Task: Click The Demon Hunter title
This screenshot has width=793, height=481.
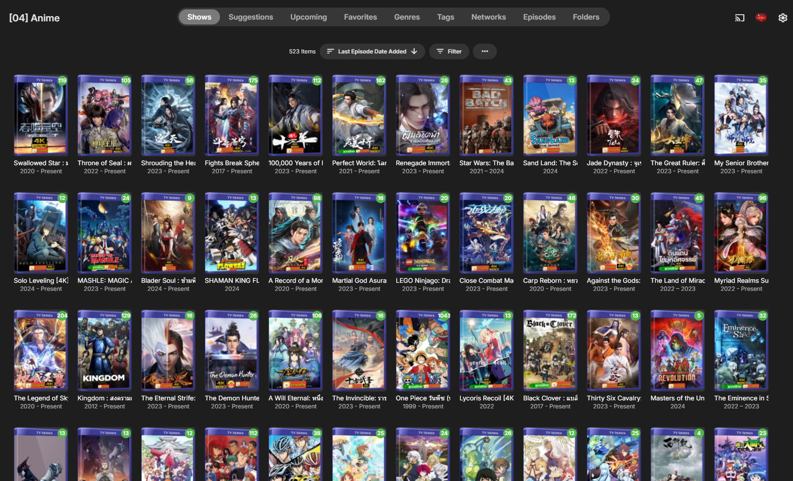Action: click(x=232, y=398)
